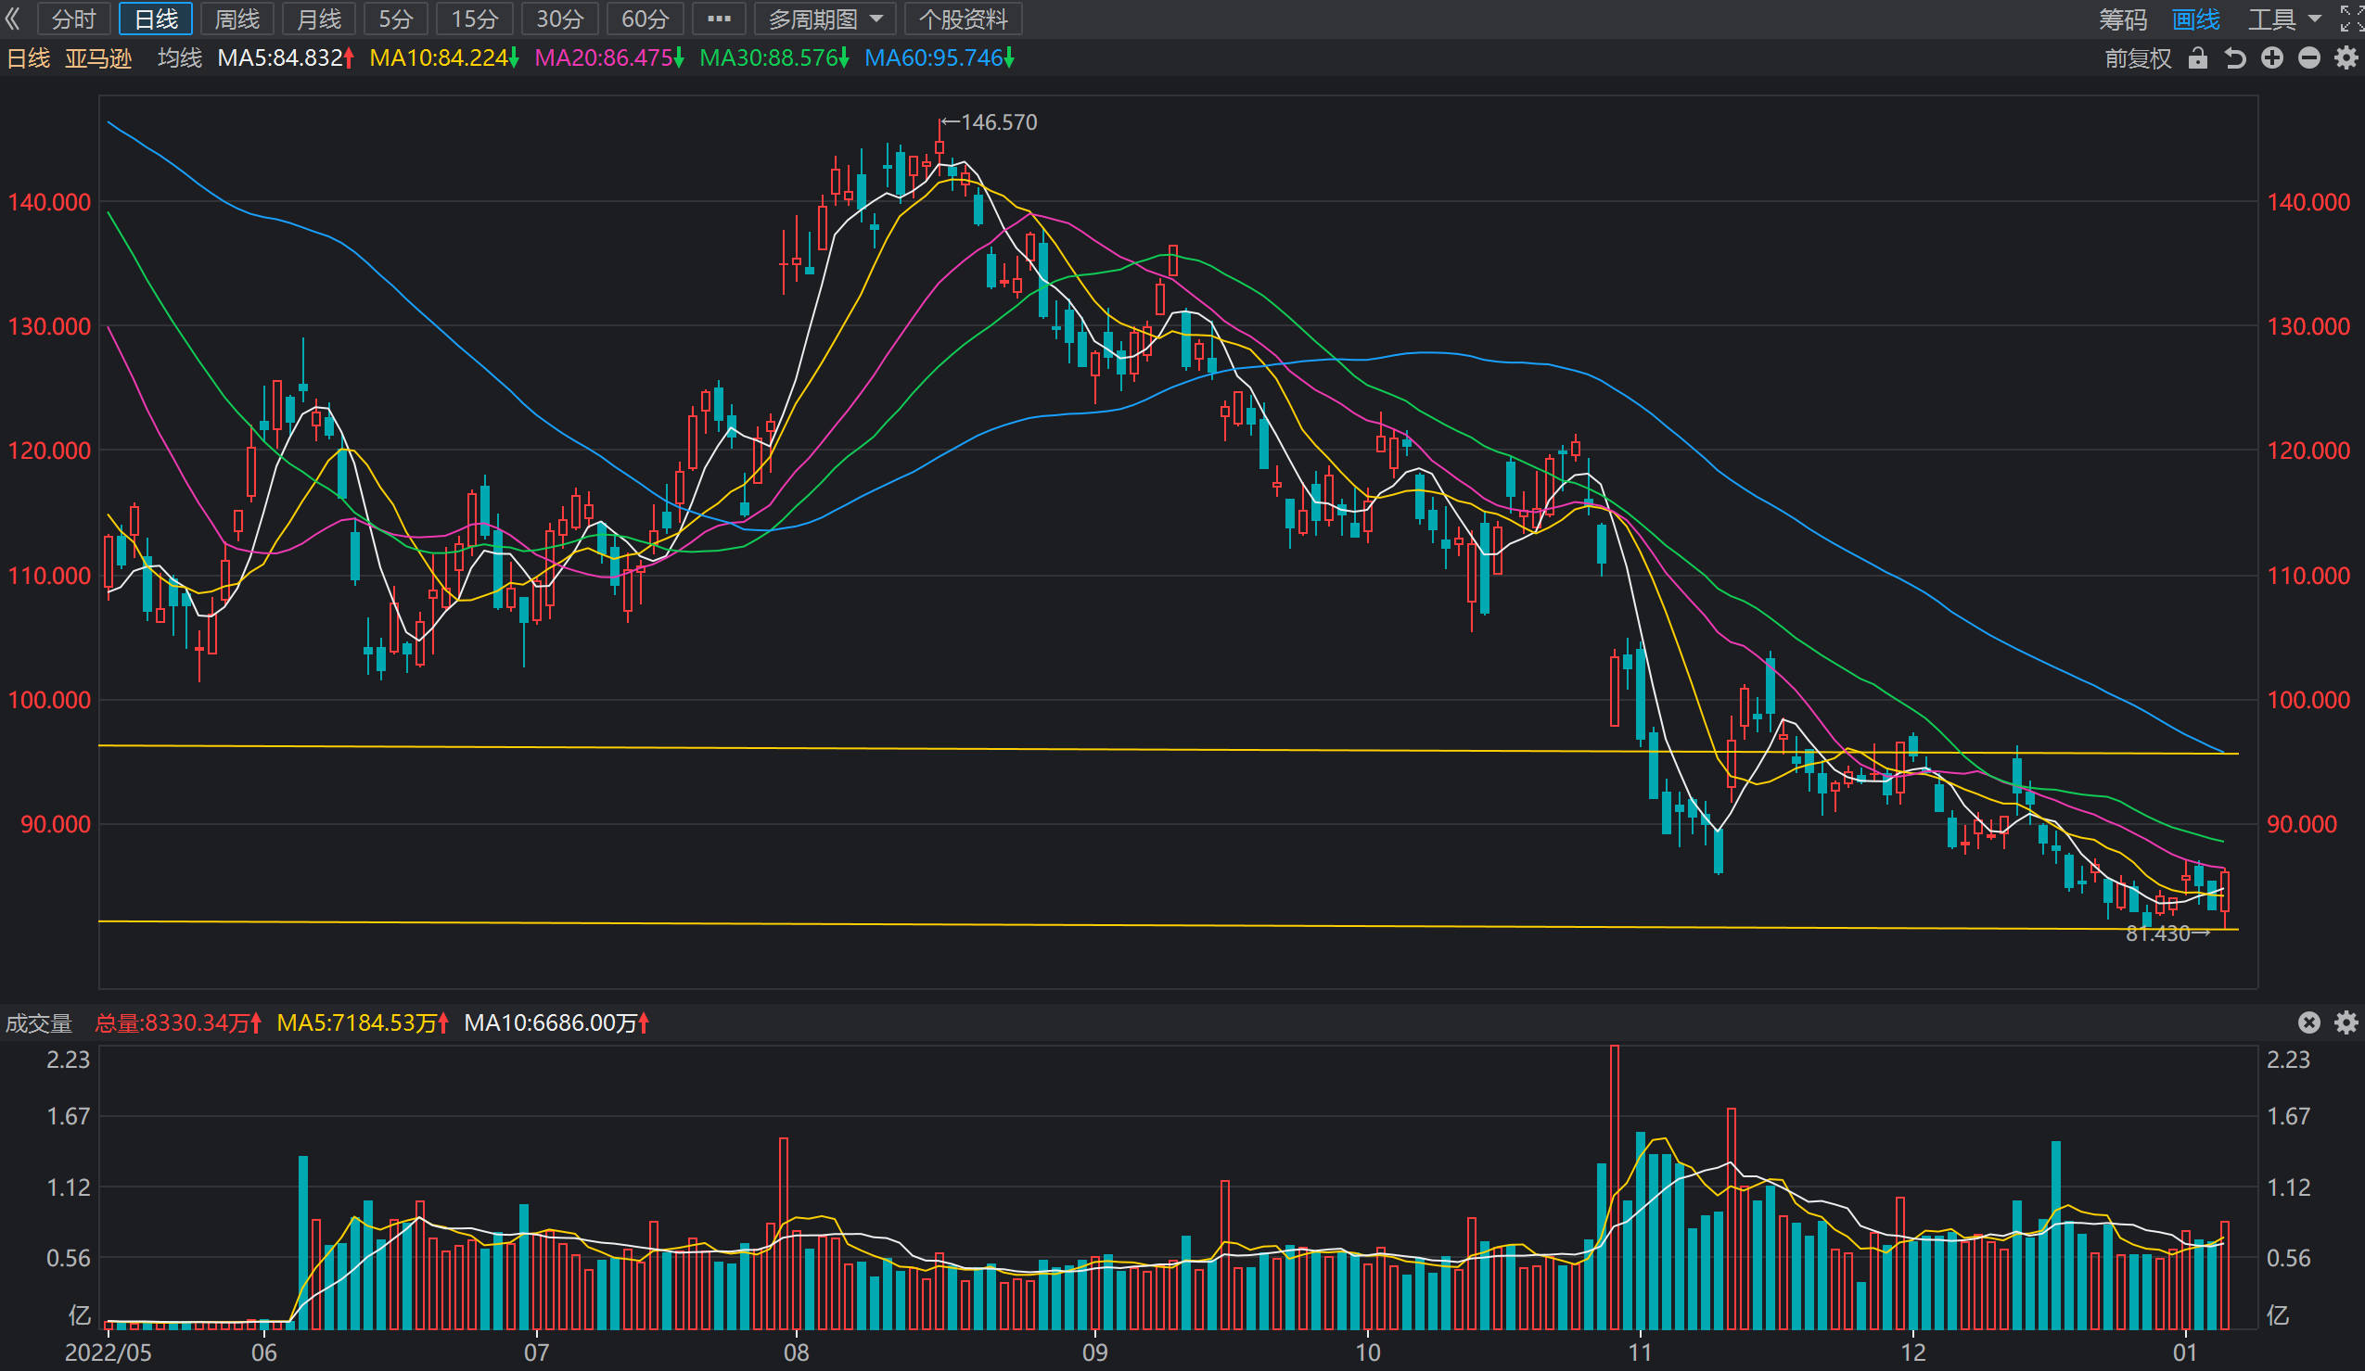Click the 亚马逊 stock name label

[x=97, y=58]
